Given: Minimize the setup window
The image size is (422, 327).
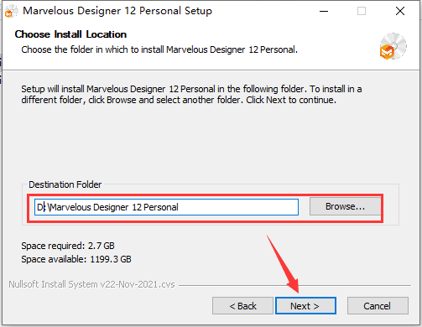Looking at the screenshot, I should click(324, 11).
